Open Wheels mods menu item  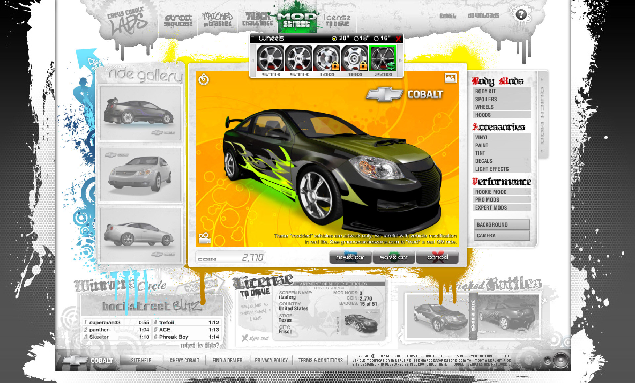[501, 107]
